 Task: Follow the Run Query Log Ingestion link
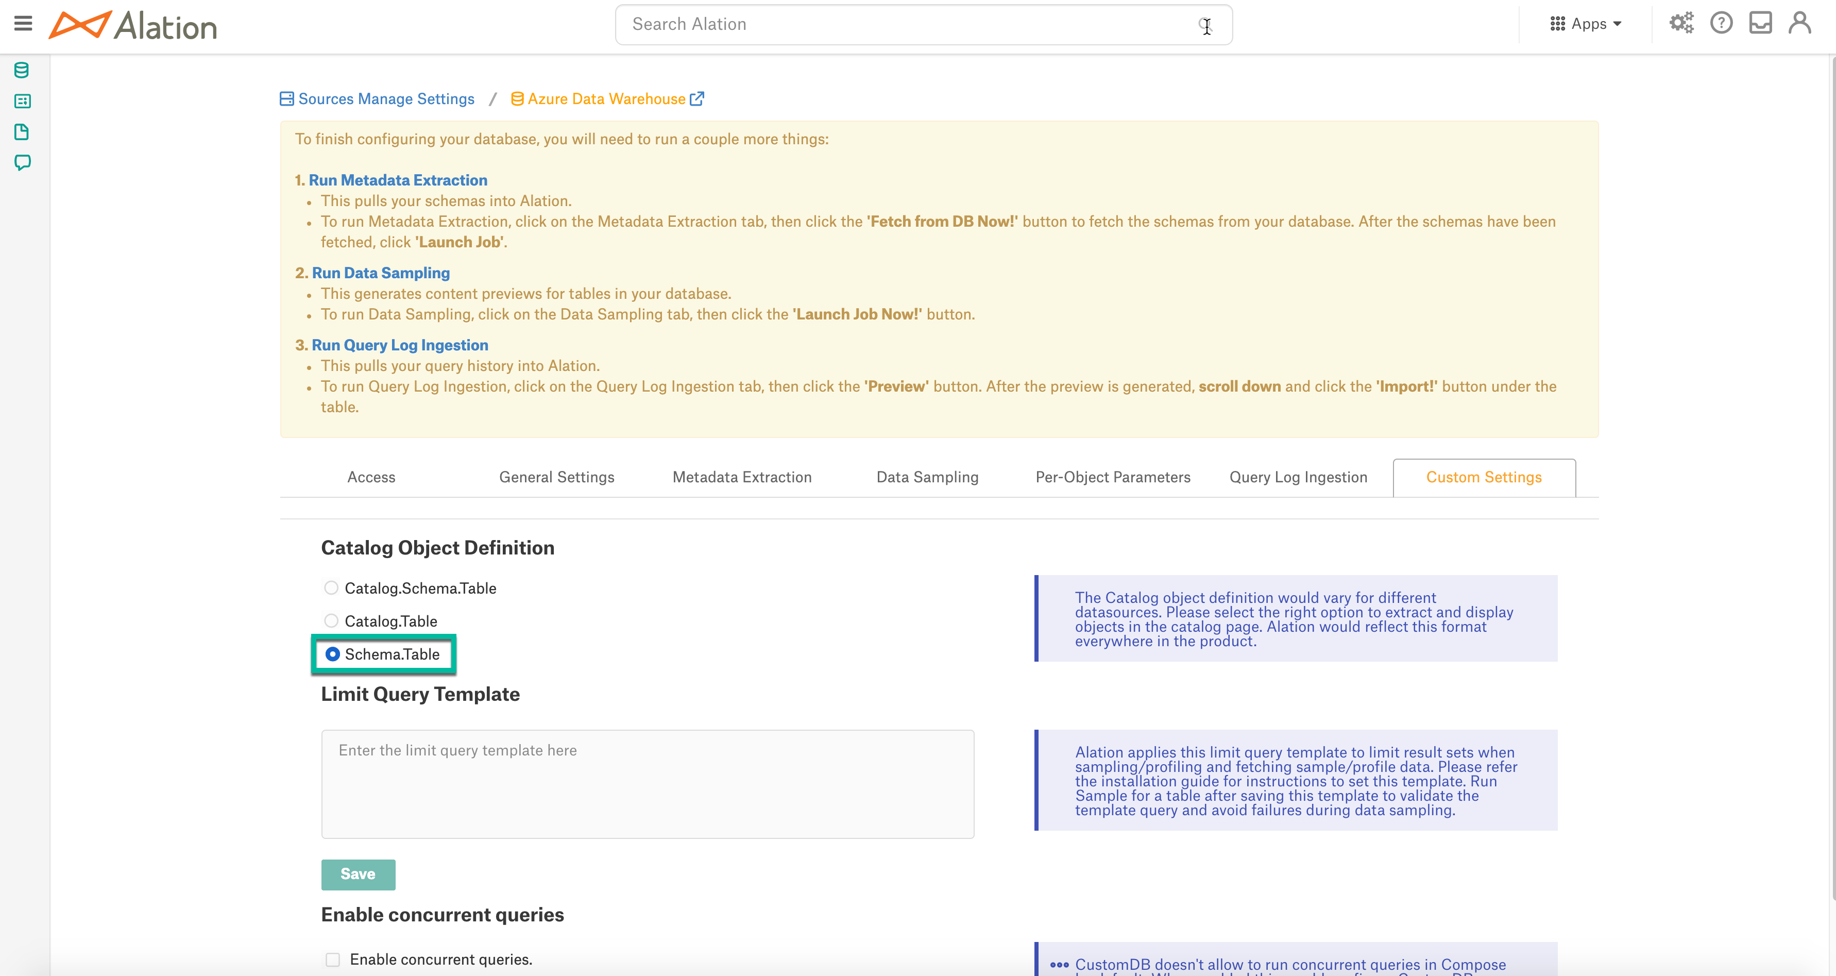pos(400,345)
